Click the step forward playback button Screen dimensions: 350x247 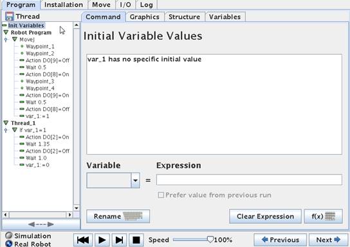pos(119,240)
